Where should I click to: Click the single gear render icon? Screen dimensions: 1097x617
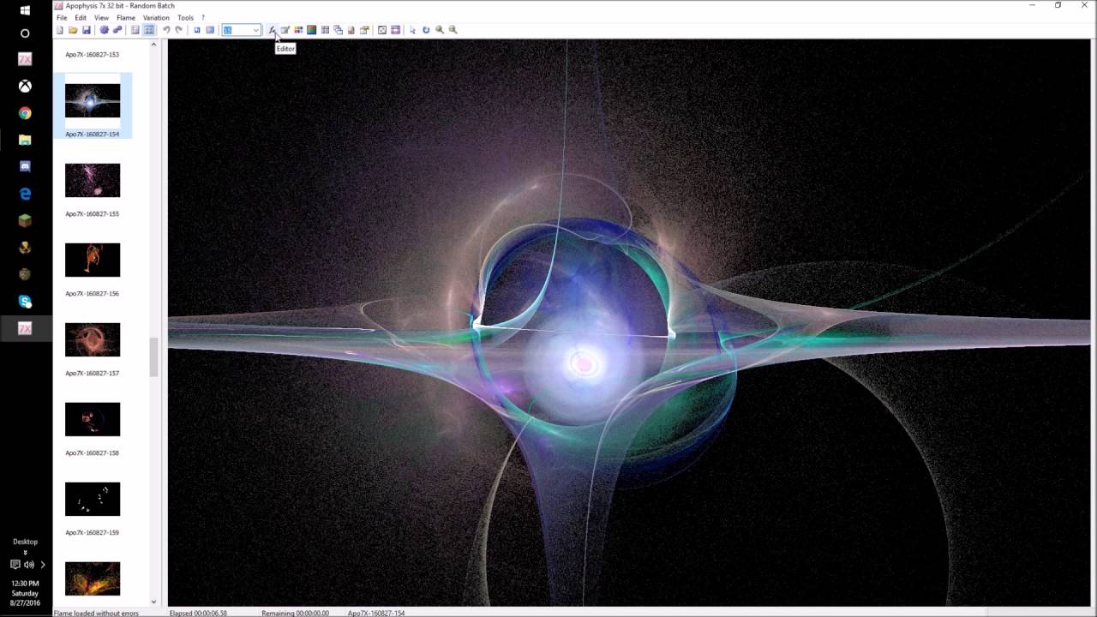tap(104, 30)
